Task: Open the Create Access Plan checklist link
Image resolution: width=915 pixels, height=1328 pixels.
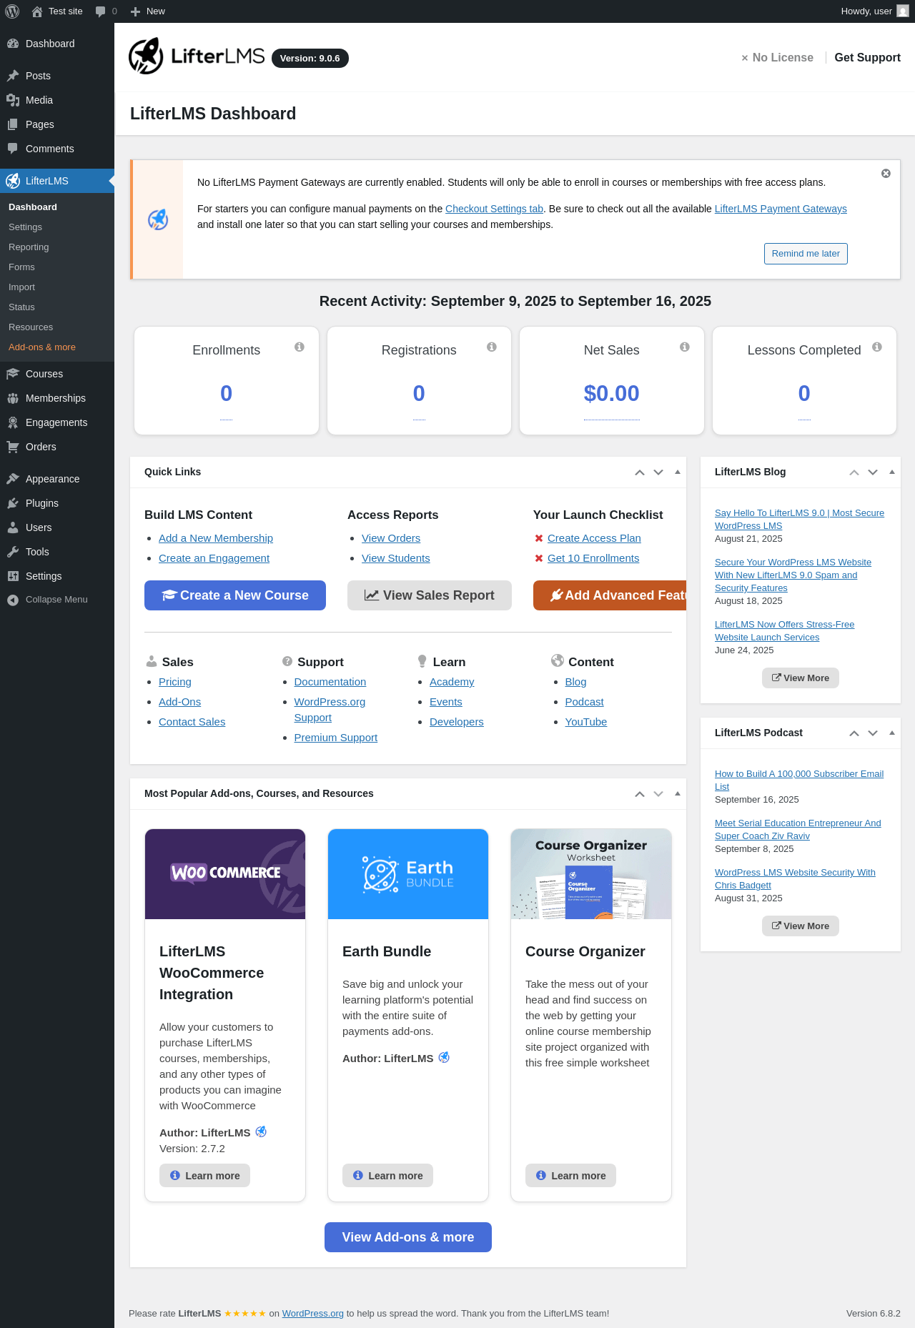Action: coord(594,538)
